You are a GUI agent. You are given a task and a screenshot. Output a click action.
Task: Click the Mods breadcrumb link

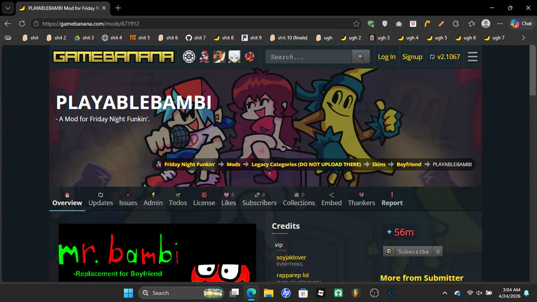coord(233,164)
